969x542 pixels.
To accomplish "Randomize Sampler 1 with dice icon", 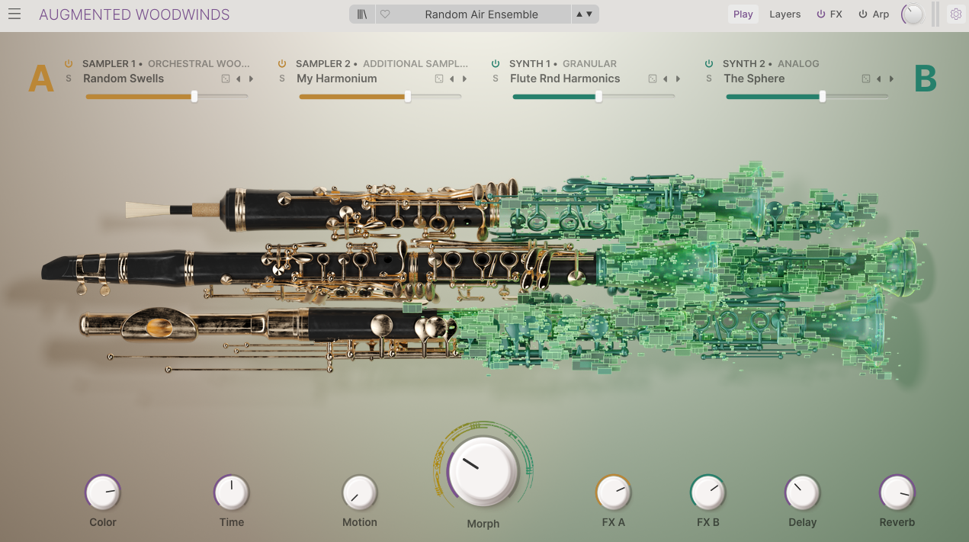I will tap(226, 79).
